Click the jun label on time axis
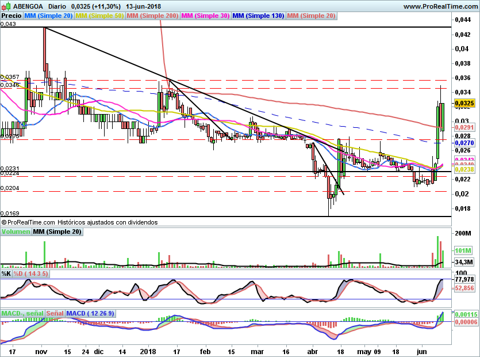This screenshot has height=357, width=480. (422, 351)
